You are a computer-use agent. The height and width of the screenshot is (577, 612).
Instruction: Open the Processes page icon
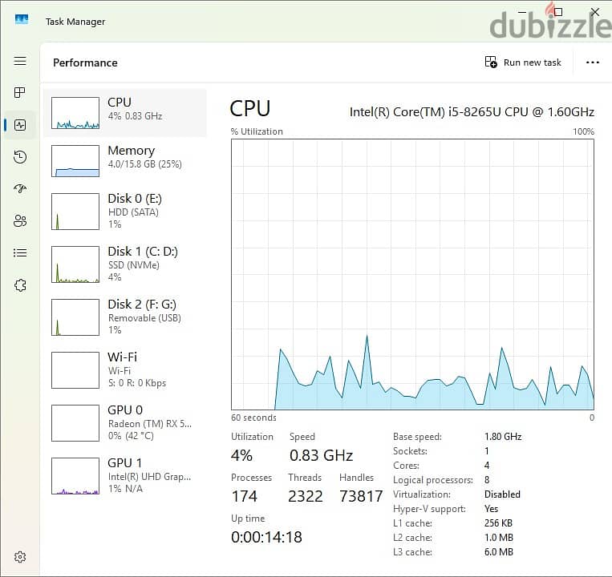coord(20,92)
